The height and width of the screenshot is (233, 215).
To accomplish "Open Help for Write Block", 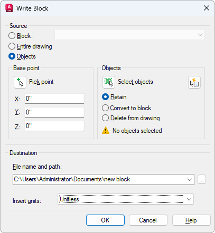I will [191, 220].
